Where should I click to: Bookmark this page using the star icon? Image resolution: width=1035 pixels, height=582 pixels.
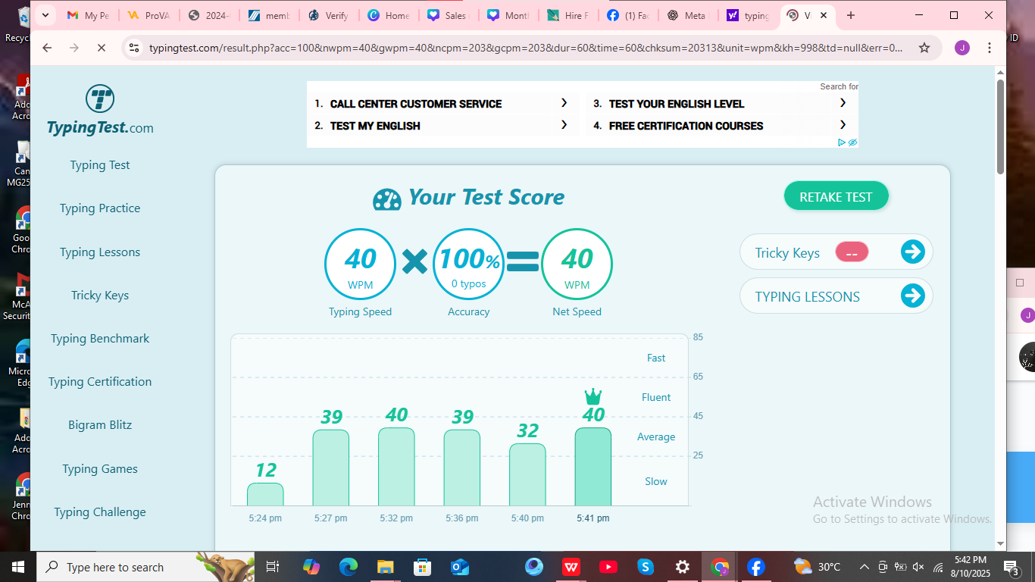coord(924,47)
